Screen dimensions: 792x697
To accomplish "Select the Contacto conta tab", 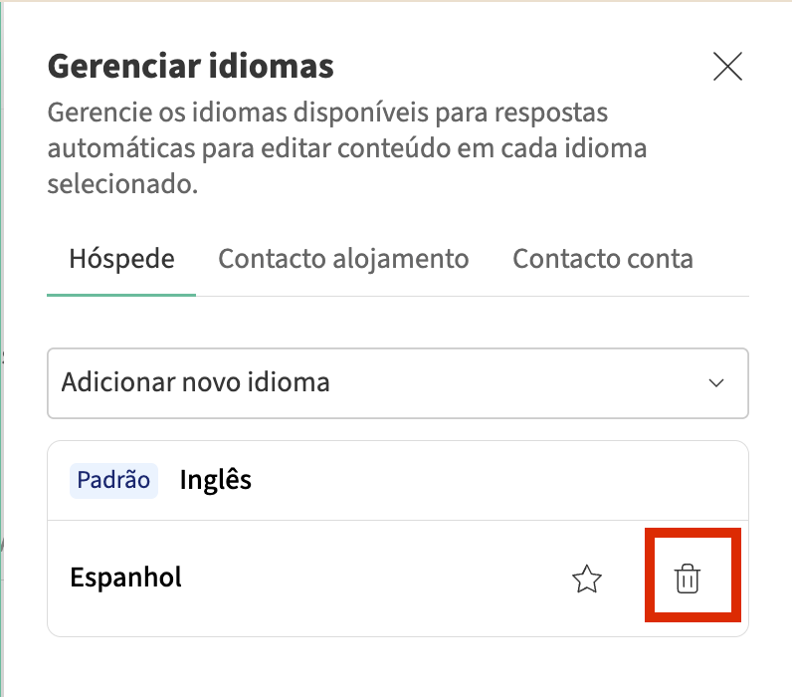I will click(x=602, y=259).
